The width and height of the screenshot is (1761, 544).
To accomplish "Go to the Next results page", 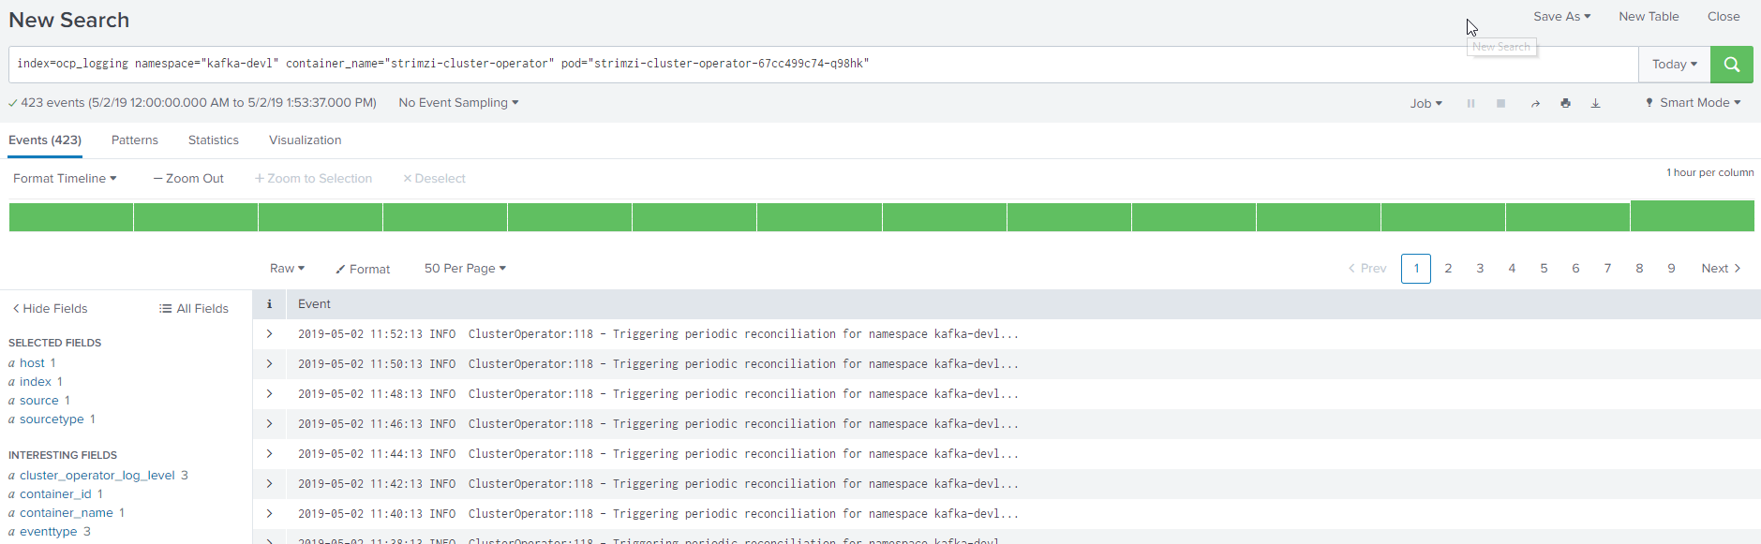I will click(x=1721, y=269).
